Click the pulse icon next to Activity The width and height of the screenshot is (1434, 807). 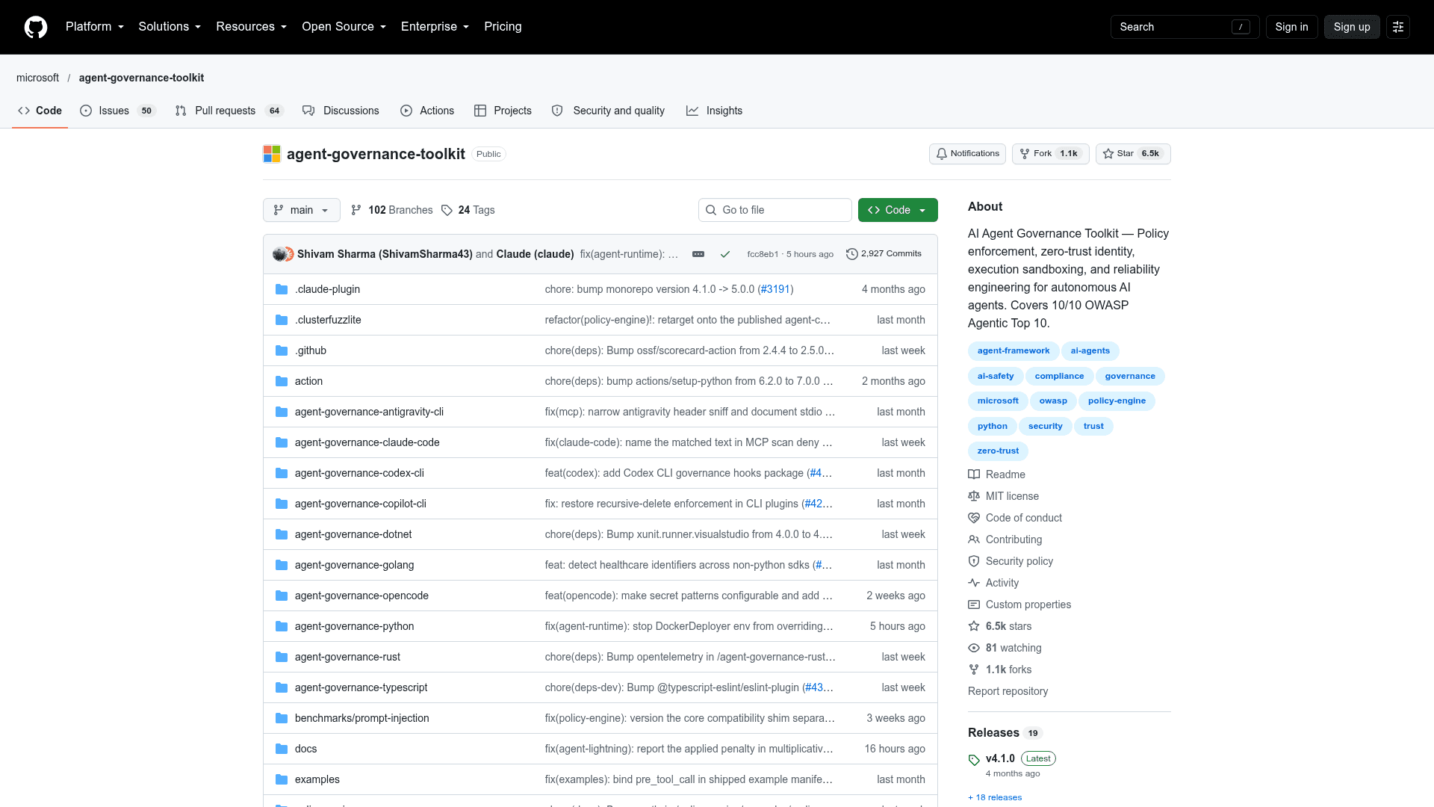pyautogui.click(x=974, y=583)
